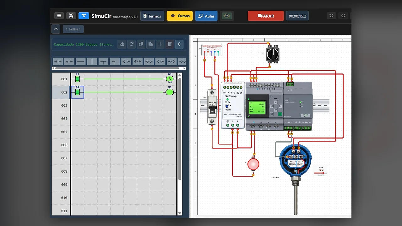Screen dimensions: 402x226
Task: Open the Cursos section
Action: pyautogui.click(x=180, y=16)
